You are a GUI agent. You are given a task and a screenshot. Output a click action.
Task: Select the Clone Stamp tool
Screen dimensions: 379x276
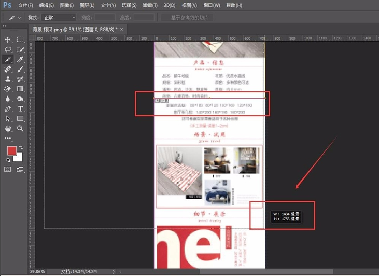[8, 79]
